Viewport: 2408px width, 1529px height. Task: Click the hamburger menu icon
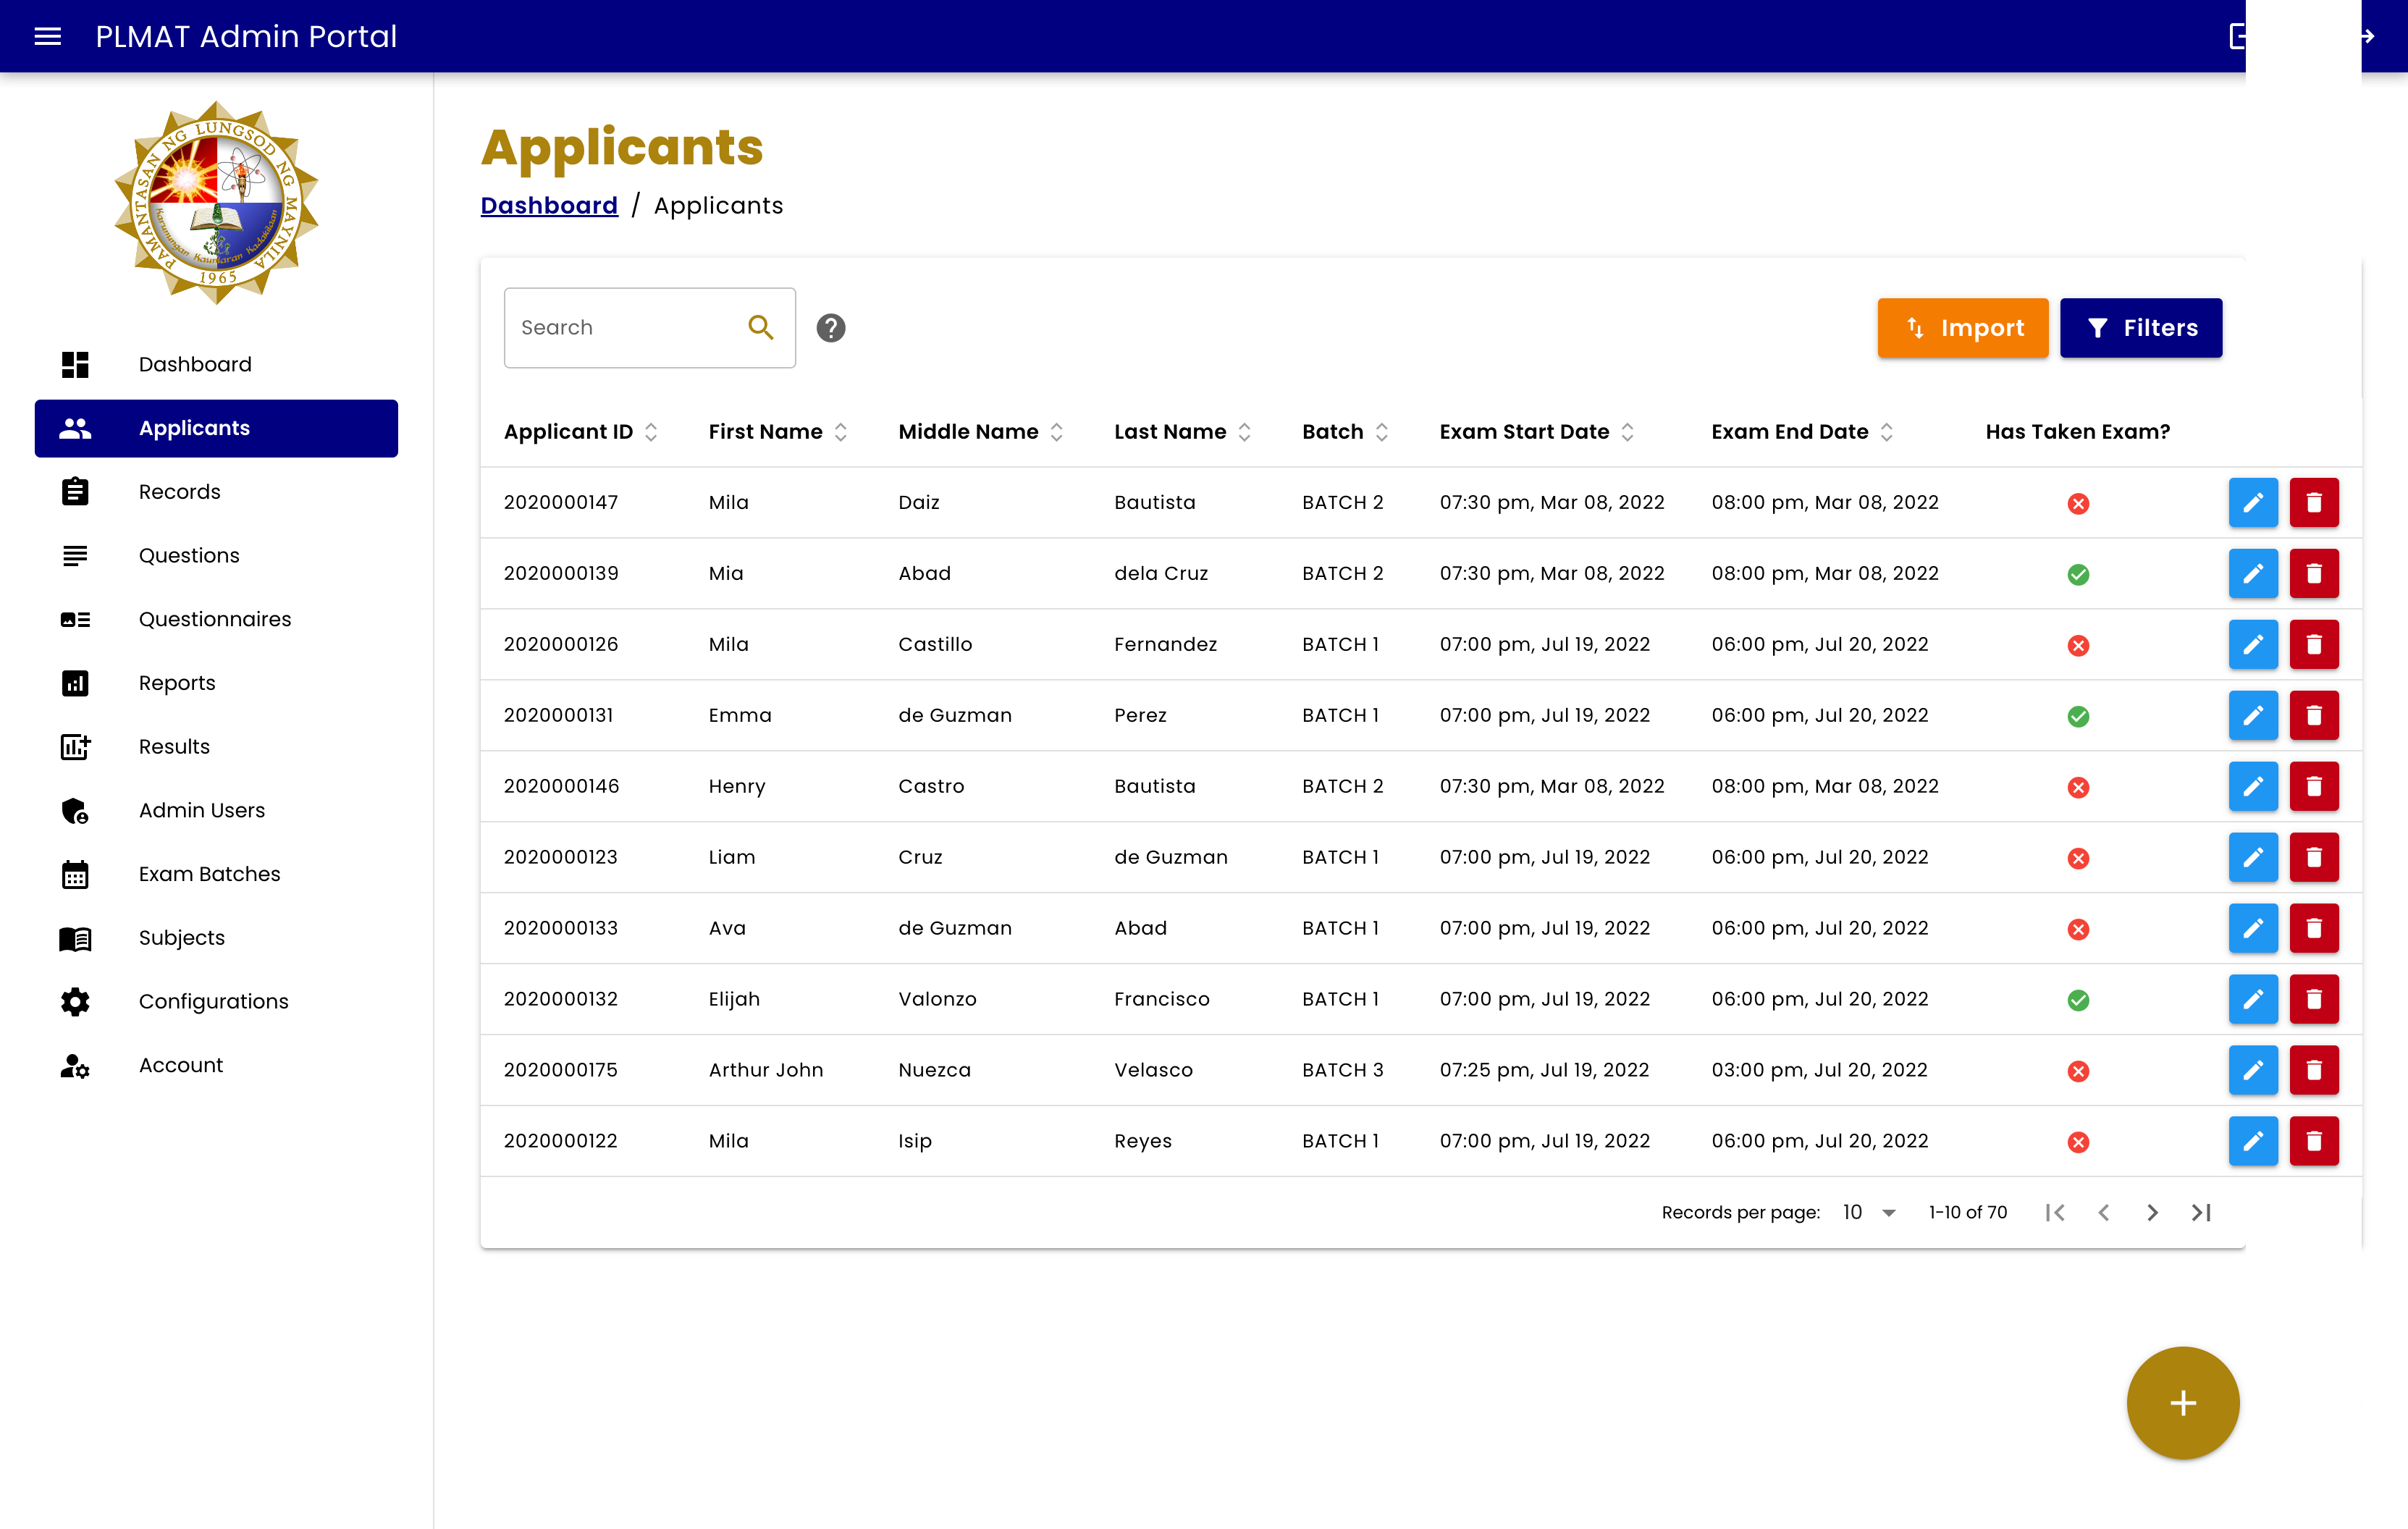pyautogui.click(x=48, y=37)
